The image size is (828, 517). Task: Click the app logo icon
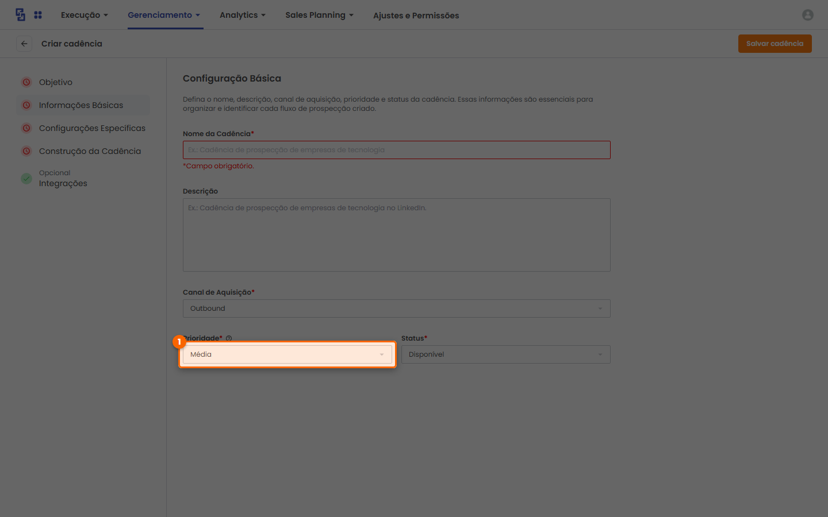pos(21,15)
